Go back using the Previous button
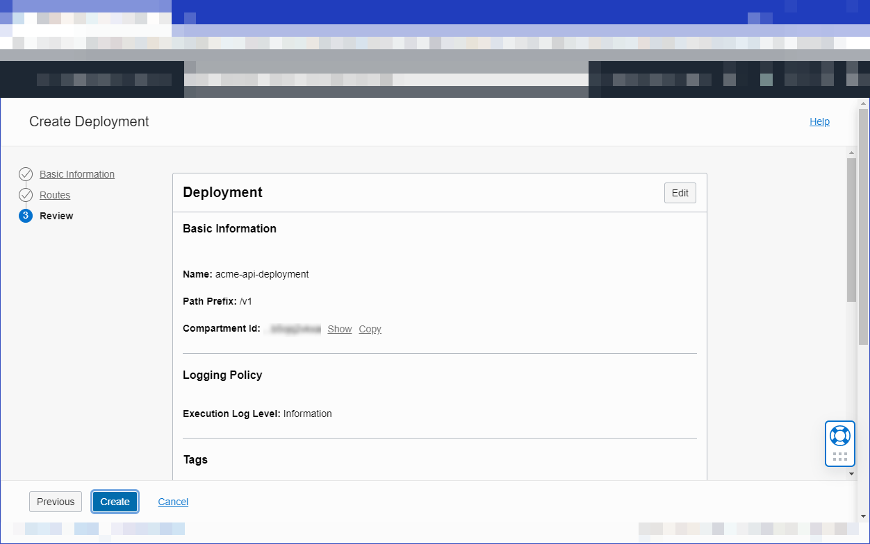This screenshot has width=870, height=544. [x=55, y=501]
